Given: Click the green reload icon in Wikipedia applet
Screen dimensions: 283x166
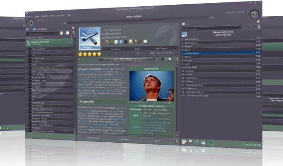Looking at the screenshot, I should click(86, 60).
